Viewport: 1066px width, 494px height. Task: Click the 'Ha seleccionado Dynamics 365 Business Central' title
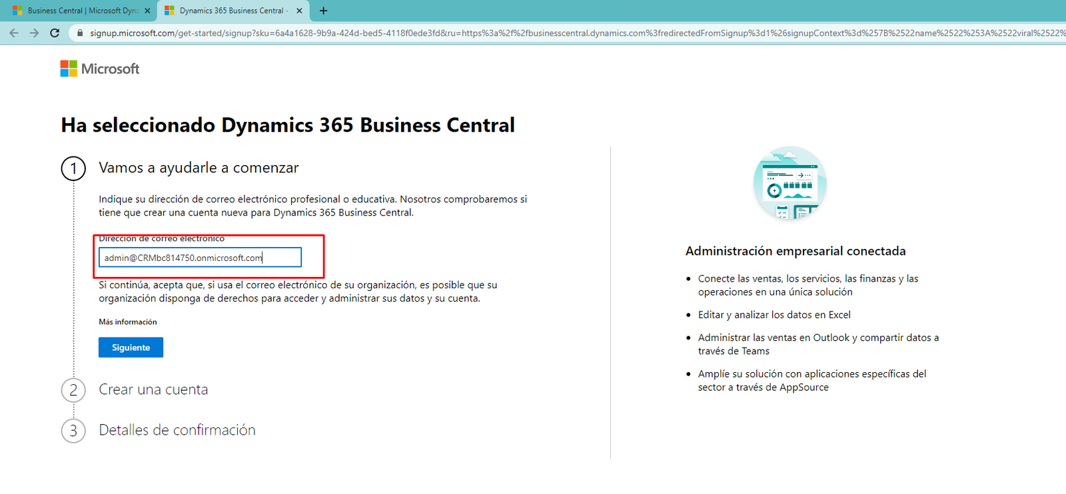coord(288,125)
